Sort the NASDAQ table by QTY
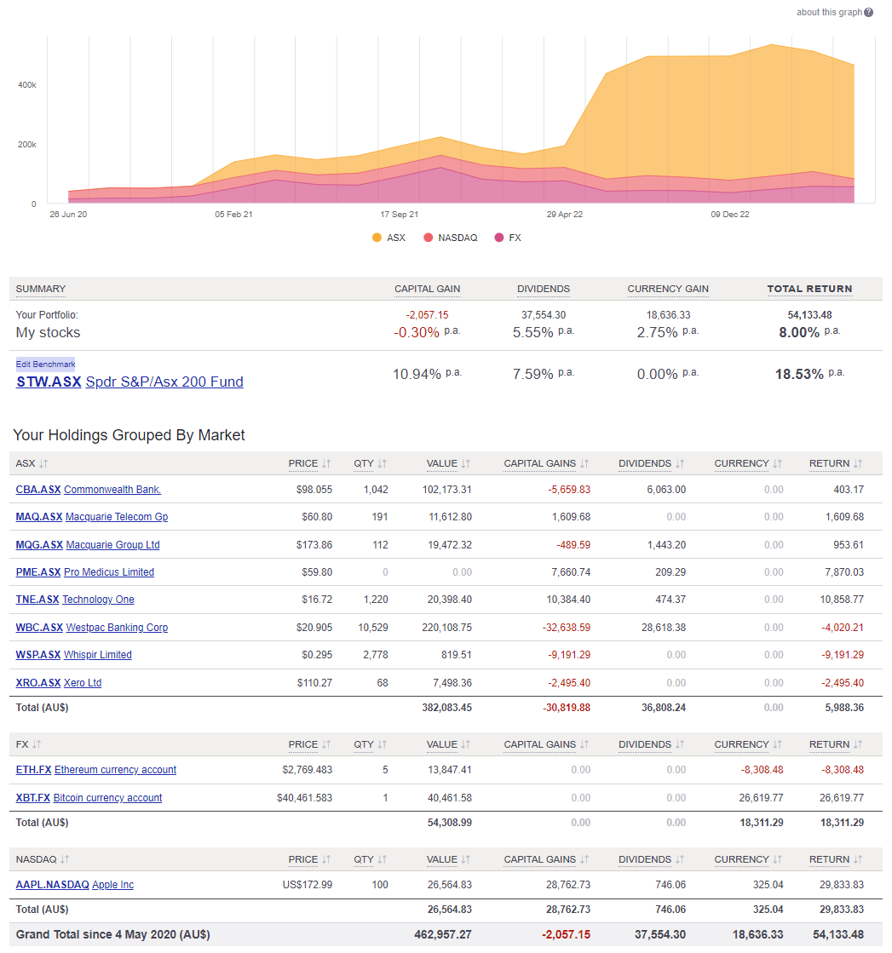 (x=380, y=859)
